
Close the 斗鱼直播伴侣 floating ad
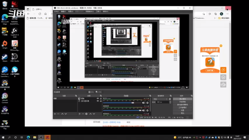[221, 46]
